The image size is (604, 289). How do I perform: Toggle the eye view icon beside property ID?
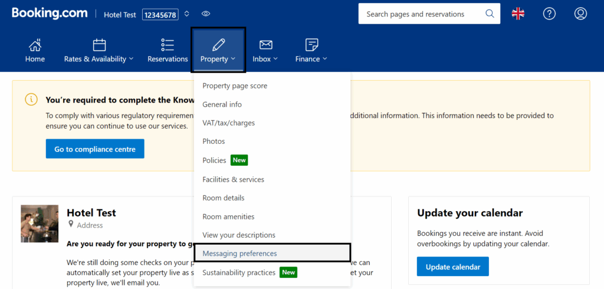pos(206,14)
